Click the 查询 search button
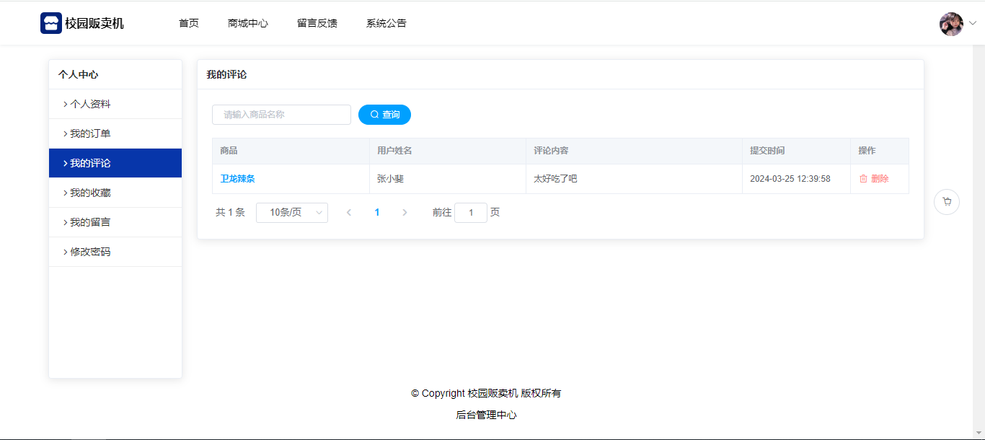Image resolution: width=985 pixels, height=440 pixels. coord(384,115)
